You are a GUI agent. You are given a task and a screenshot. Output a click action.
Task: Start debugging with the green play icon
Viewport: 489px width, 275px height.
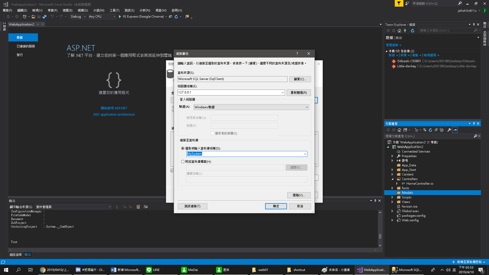tap(120, 17)
